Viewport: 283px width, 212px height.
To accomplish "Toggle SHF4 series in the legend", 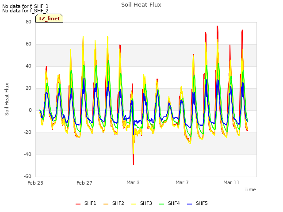I will (169, 203).
